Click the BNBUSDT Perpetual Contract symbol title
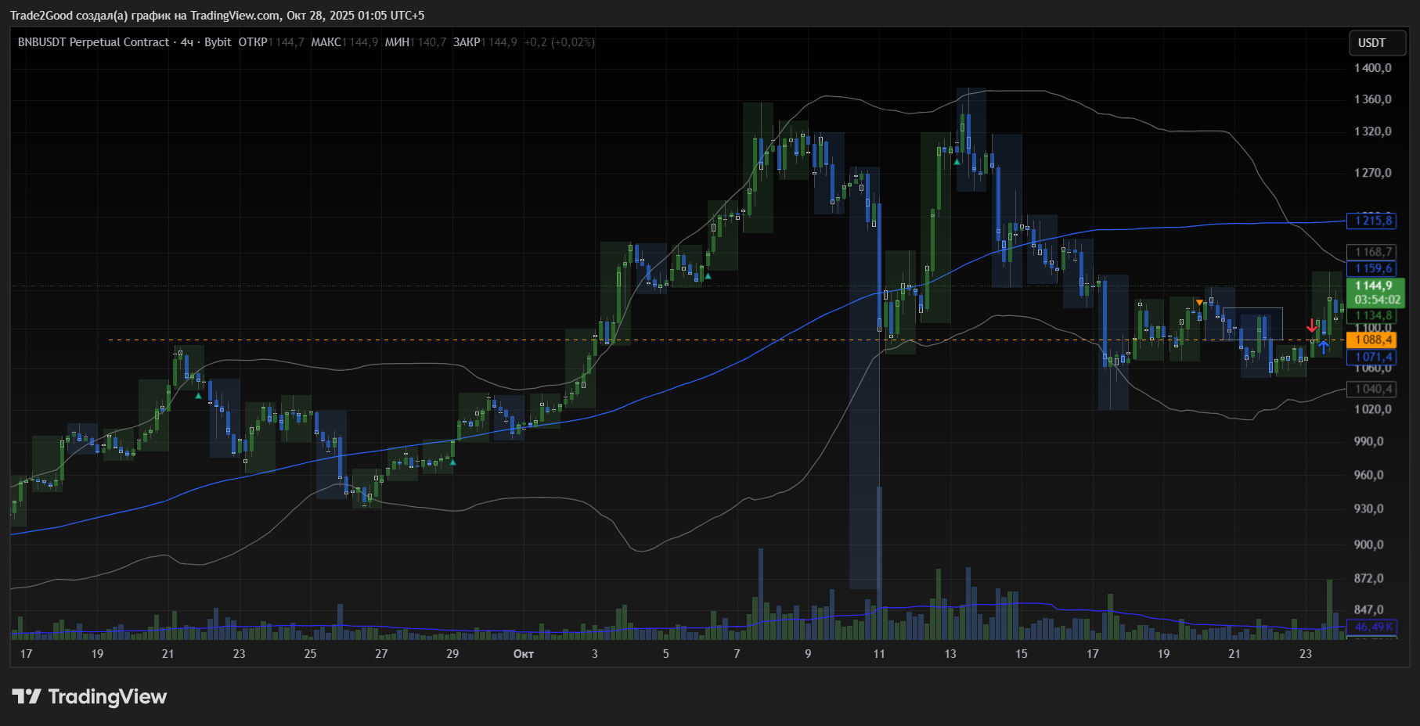 click(93, 42)
